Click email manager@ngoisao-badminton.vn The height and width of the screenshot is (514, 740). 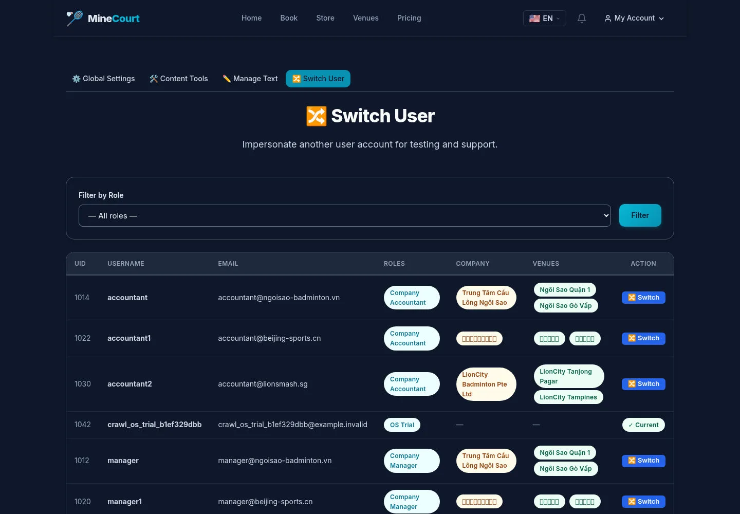pyautogui.click(x=275, y=461)
